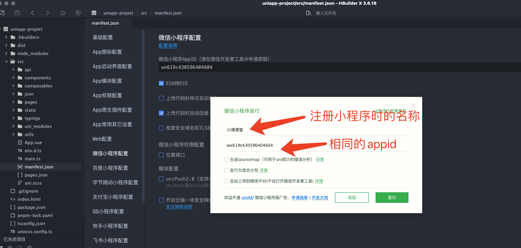Screen dimensions: 521x248
Task: Click the back navigation arrow icon
Action: 32,12
